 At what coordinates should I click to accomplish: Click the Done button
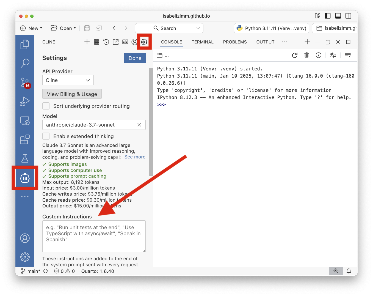[x=135, y=58]
